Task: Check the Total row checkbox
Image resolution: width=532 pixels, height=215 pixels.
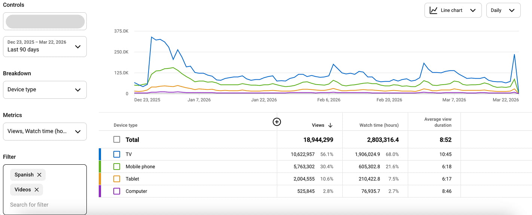Action: click(117, 139)
